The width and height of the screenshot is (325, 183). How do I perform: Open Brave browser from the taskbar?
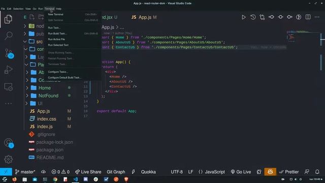[126, 179]
